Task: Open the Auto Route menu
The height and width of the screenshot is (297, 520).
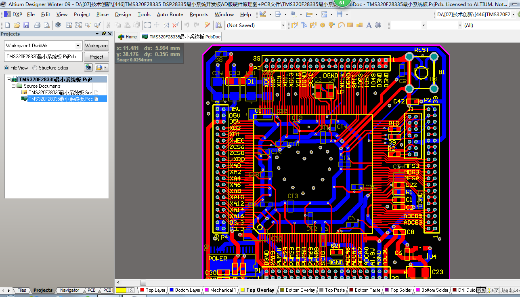Action: click(170, 14)
